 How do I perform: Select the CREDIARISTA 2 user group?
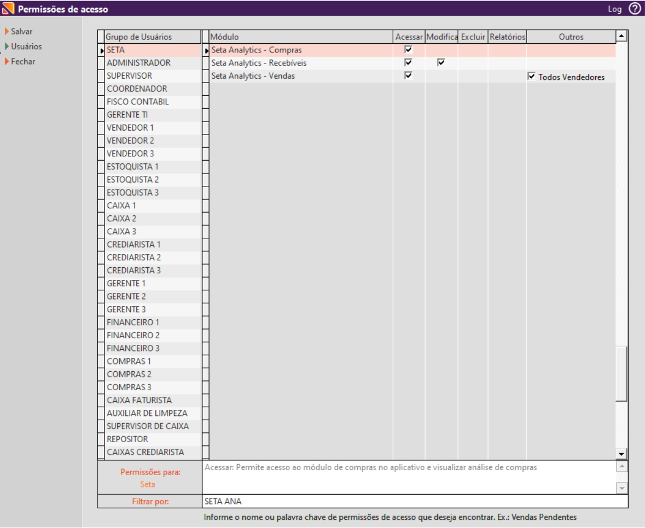(153, 257)
